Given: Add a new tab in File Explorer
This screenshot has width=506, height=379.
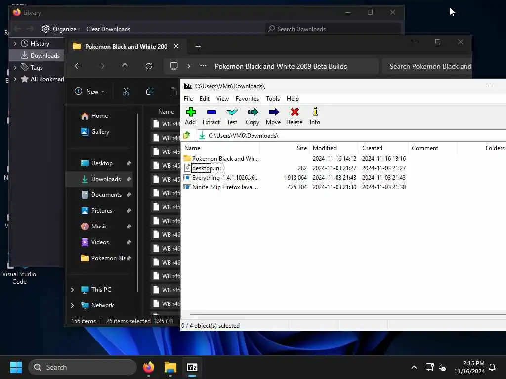Looking at the screenshot, I should click(x=198, y=47).
